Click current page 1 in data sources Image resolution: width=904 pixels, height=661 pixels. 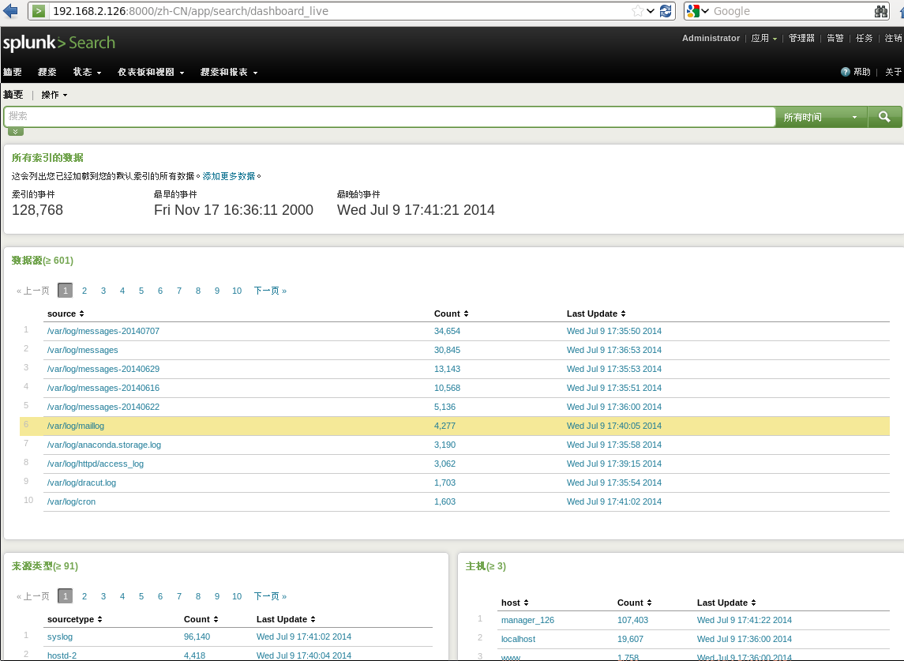(x=66, y=291)
